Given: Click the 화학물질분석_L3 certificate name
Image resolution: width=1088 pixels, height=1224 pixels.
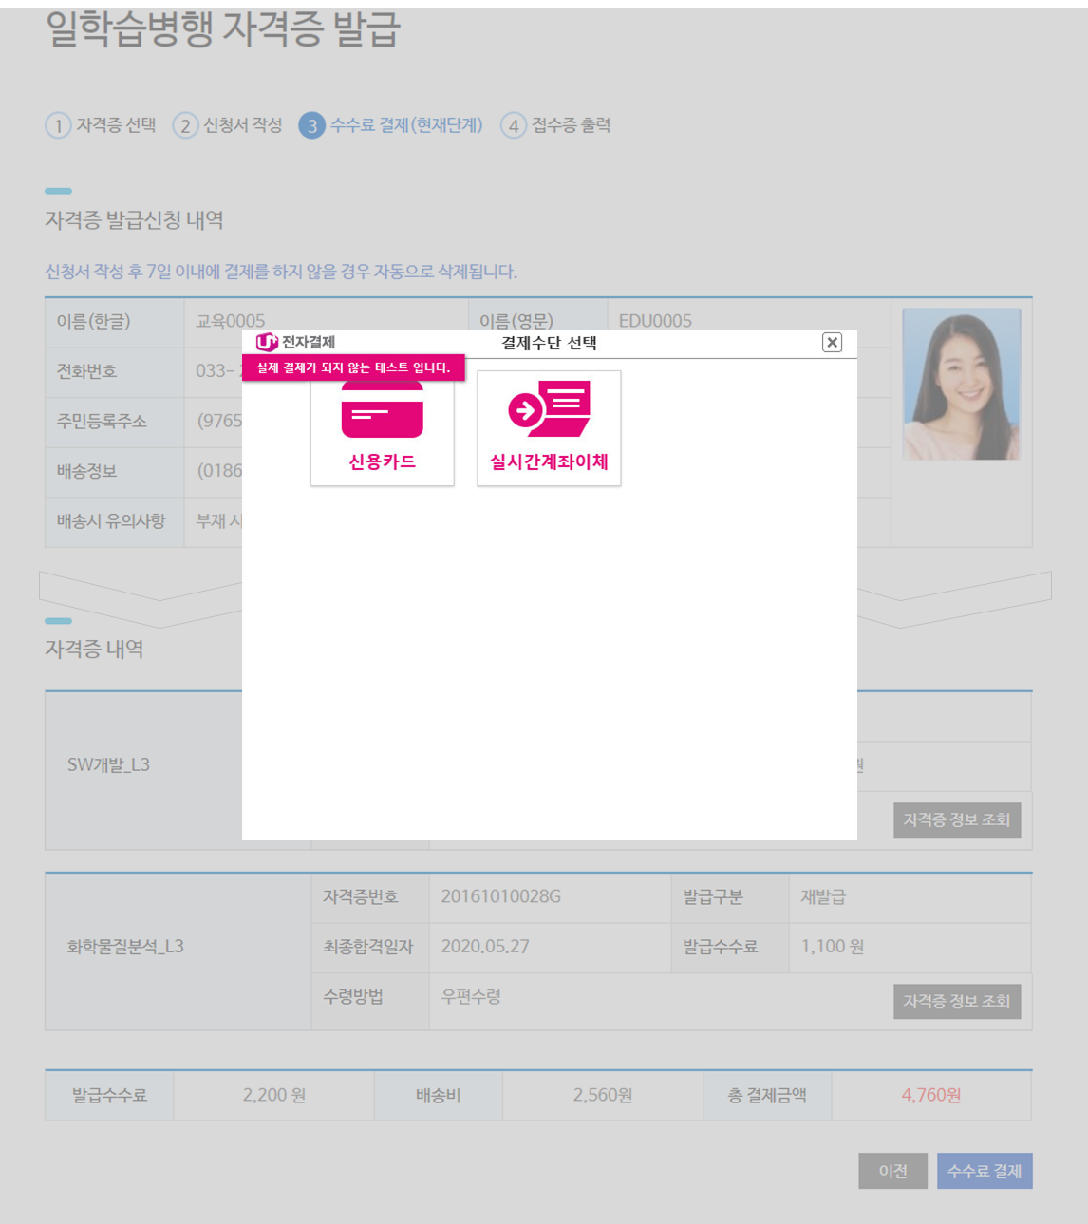Looking at the screenshot, I should pyautogui.click(x=125, y=947).
